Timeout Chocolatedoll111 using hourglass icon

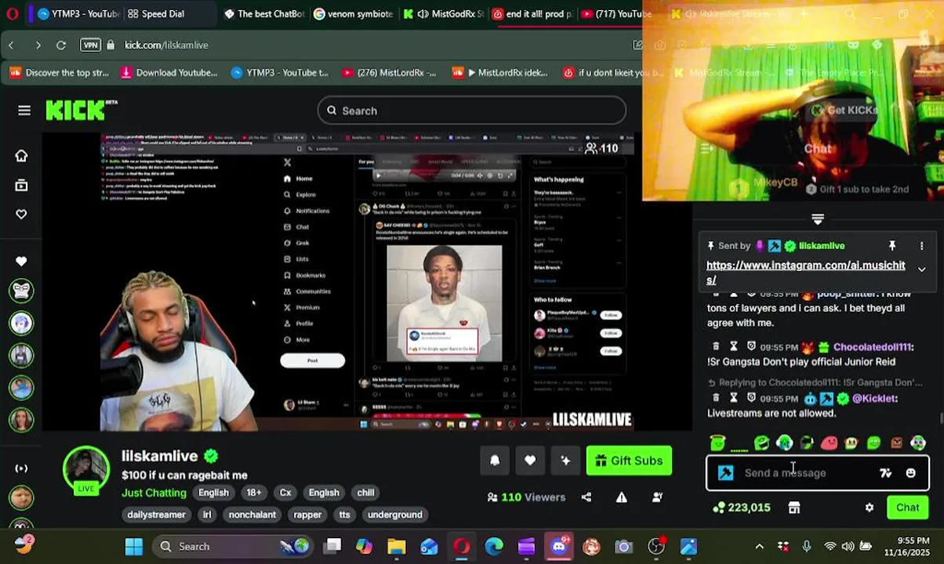point(734,346)
